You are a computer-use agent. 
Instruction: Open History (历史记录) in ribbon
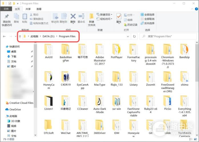pyautogui.click(x=131, y=25)
